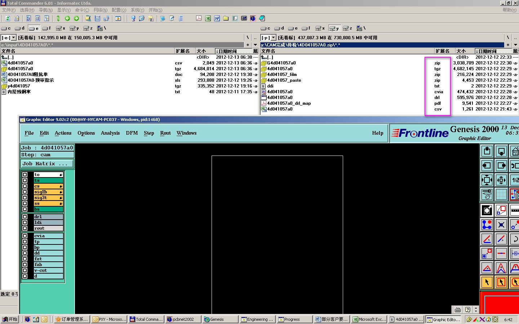Screen dimensions: 519x324
Task: Select G4d041057a0 zip file in right panel
Action: [x=281, y=63]
